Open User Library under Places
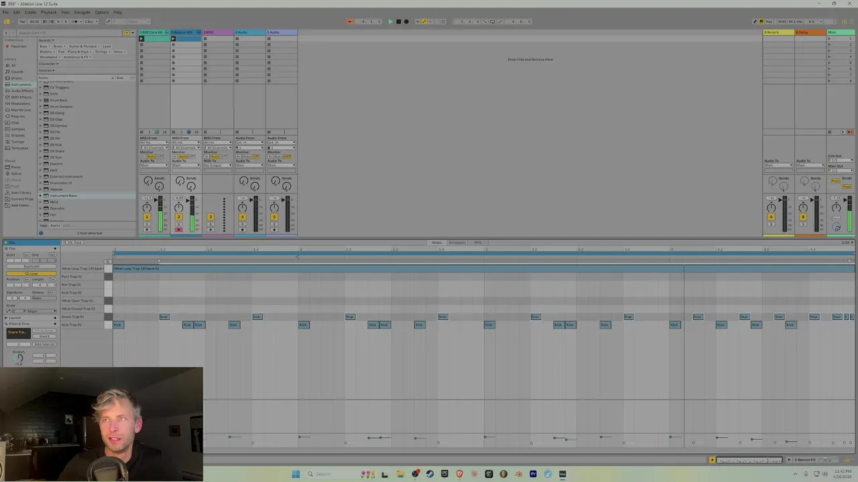This screenshot has height=482, width=858. point(21,193)
